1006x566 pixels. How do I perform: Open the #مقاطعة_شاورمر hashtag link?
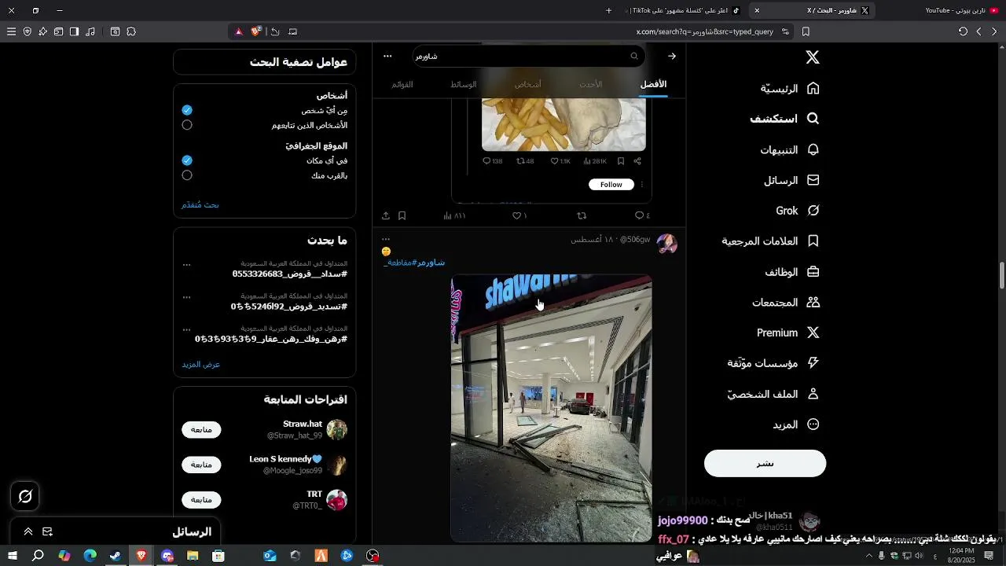click(x=414, y=263)
